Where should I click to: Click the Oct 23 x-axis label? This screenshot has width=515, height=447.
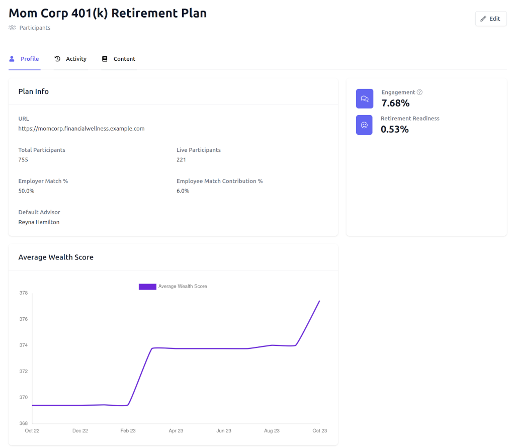coord(319,430)
